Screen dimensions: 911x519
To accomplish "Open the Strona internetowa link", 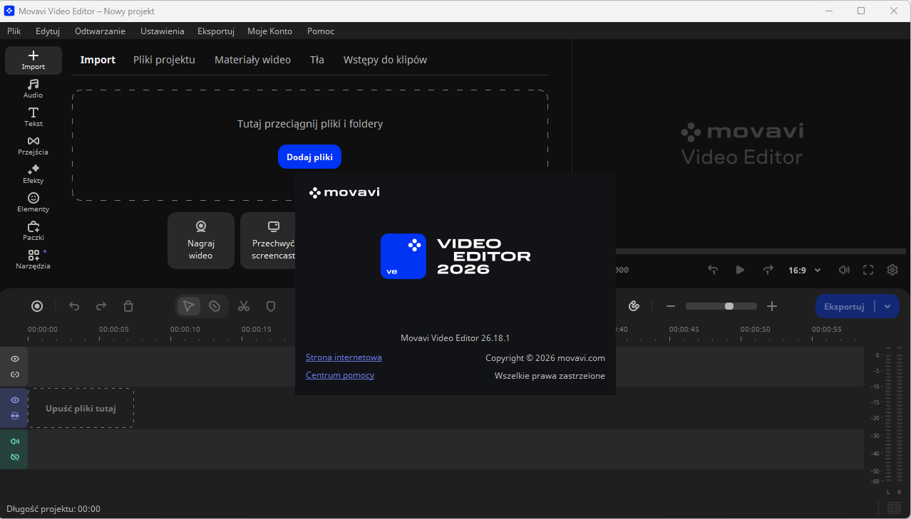I will pos(344,357).
